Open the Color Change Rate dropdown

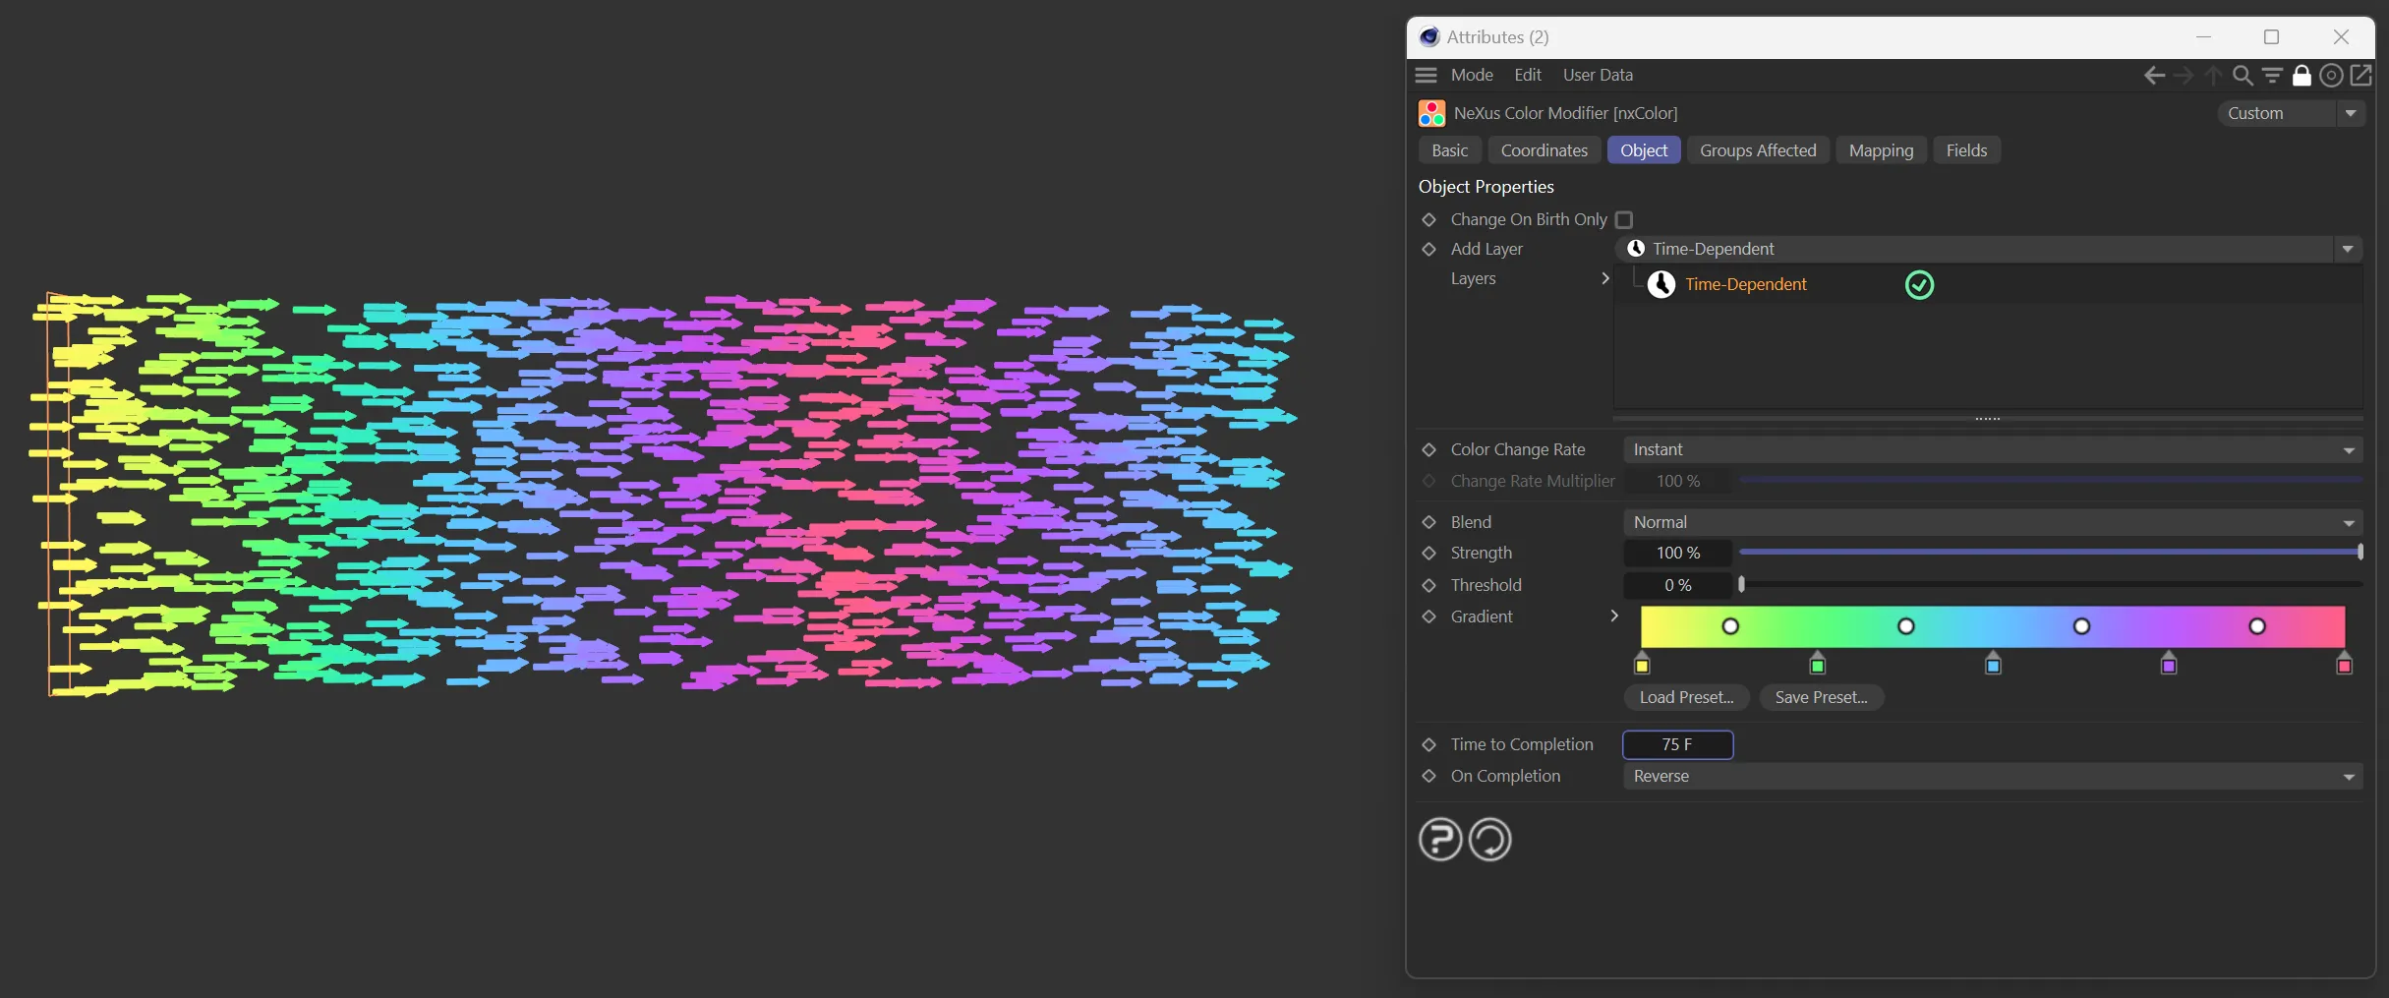click(1992, 450)
